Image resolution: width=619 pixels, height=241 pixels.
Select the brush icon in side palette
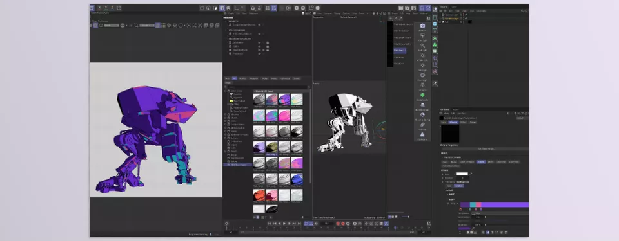point(435,83)
